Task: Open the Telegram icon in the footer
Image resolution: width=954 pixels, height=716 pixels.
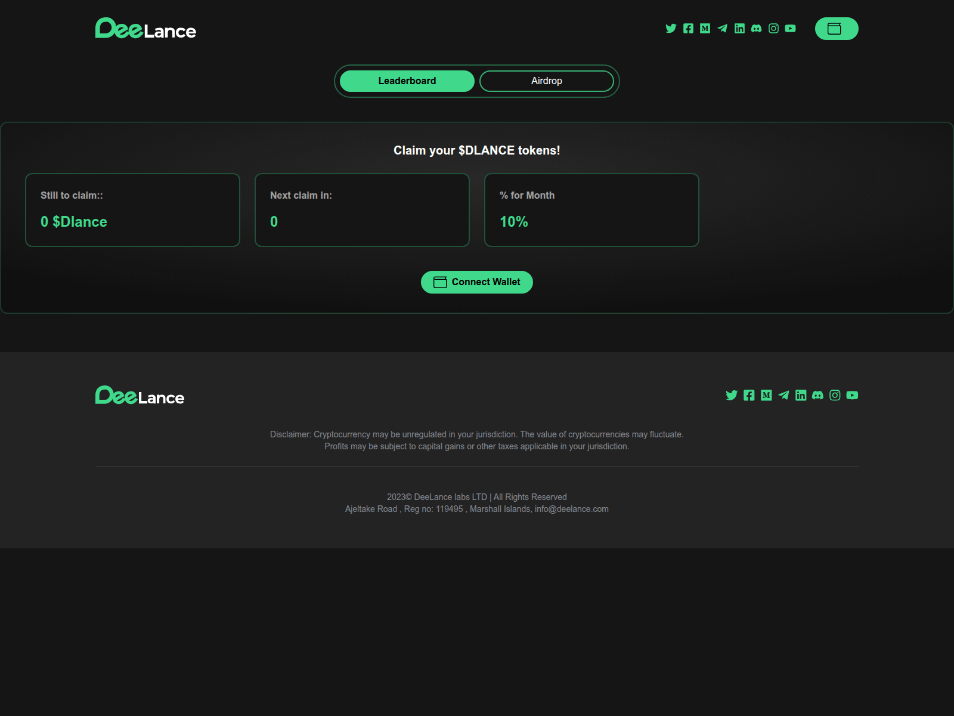Action: click(x=783, y=395)
